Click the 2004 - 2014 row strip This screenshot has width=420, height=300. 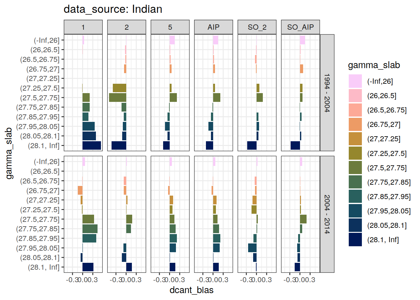[327, 214]
